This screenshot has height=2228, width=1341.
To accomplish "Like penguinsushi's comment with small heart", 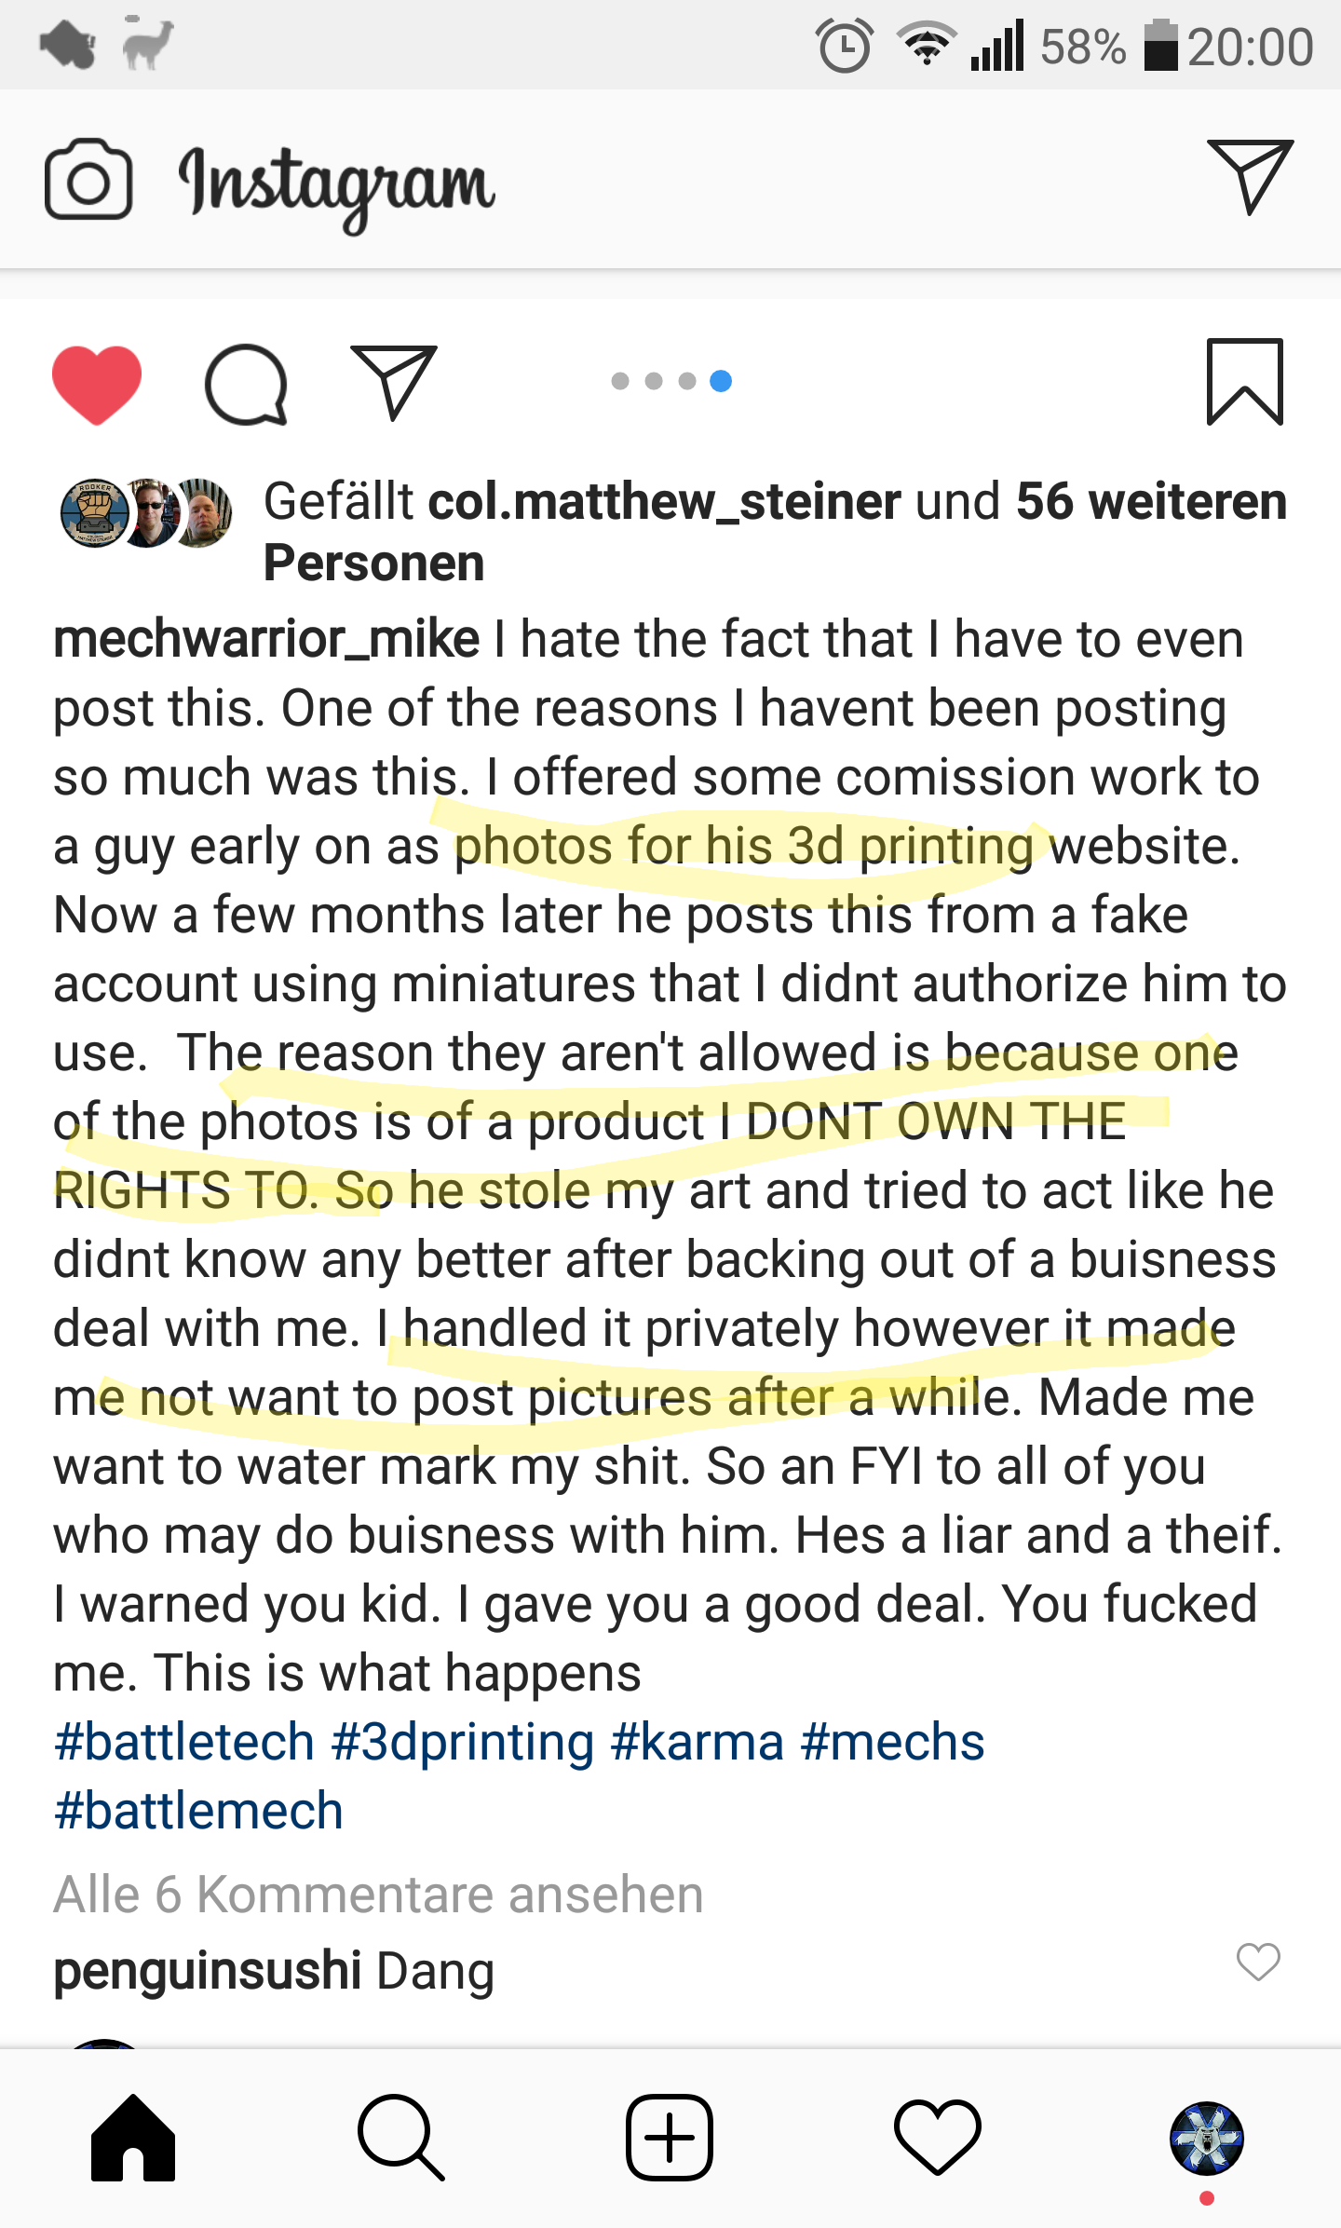I will tap(1257, 1962).
